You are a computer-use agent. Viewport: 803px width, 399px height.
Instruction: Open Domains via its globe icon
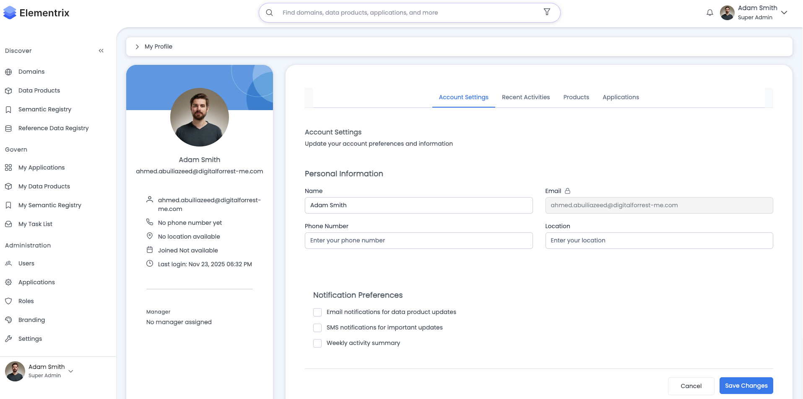point(8,72)
